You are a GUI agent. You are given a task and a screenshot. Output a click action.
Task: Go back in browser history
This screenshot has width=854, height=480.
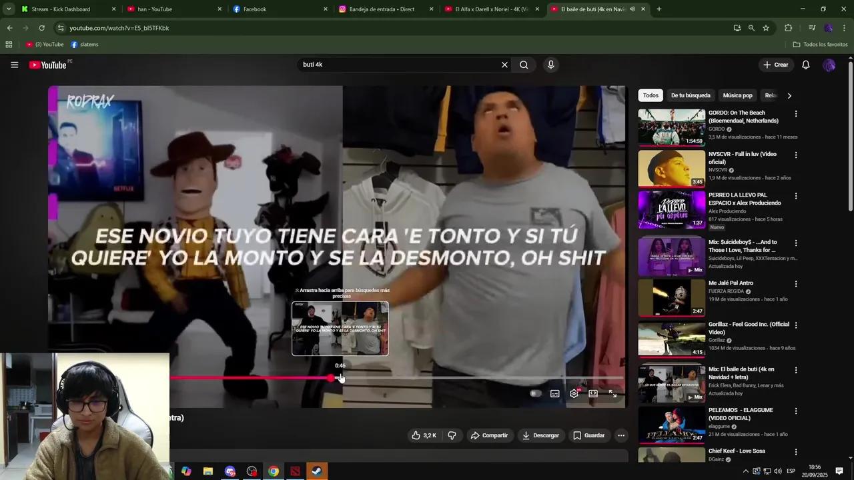click(9, 28)
